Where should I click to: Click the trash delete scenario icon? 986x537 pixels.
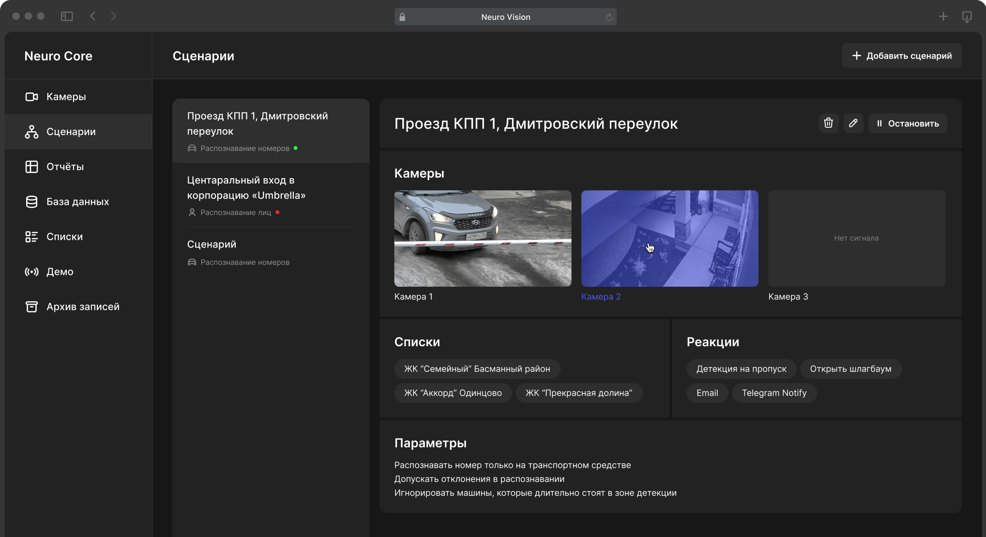828,123
